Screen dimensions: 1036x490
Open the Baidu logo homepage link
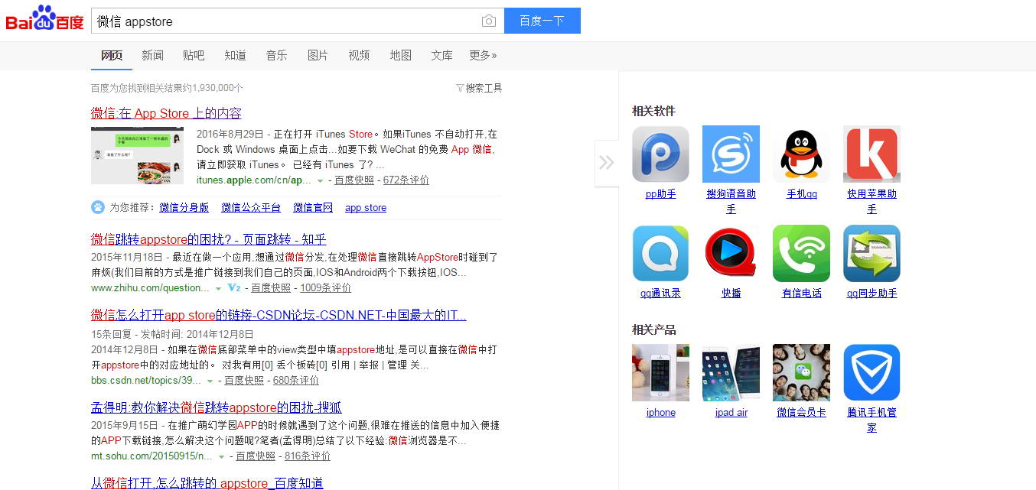[x=44, y=18]
